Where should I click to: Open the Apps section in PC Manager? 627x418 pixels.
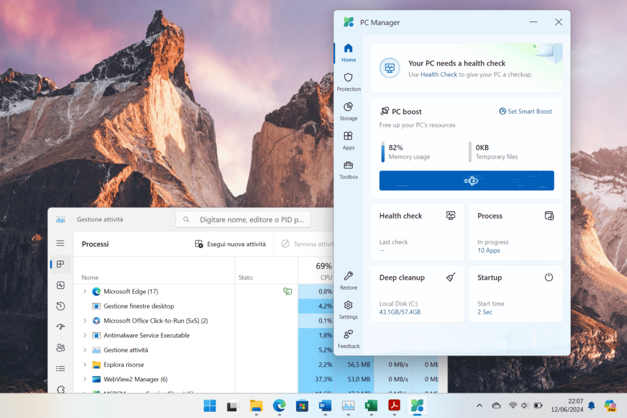click(x=348, y=141)
